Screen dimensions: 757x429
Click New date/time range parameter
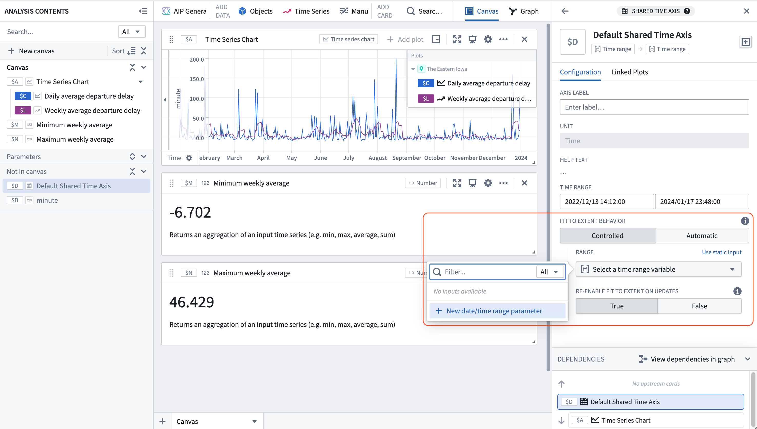tap(494, 311)
